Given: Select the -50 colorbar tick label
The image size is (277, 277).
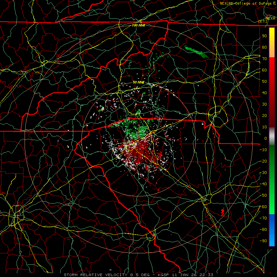Looking at the screenshot, I should coord(263,195).
